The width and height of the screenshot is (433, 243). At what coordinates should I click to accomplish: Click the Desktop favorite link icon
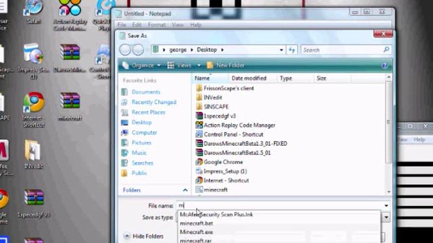coord(124,122)
